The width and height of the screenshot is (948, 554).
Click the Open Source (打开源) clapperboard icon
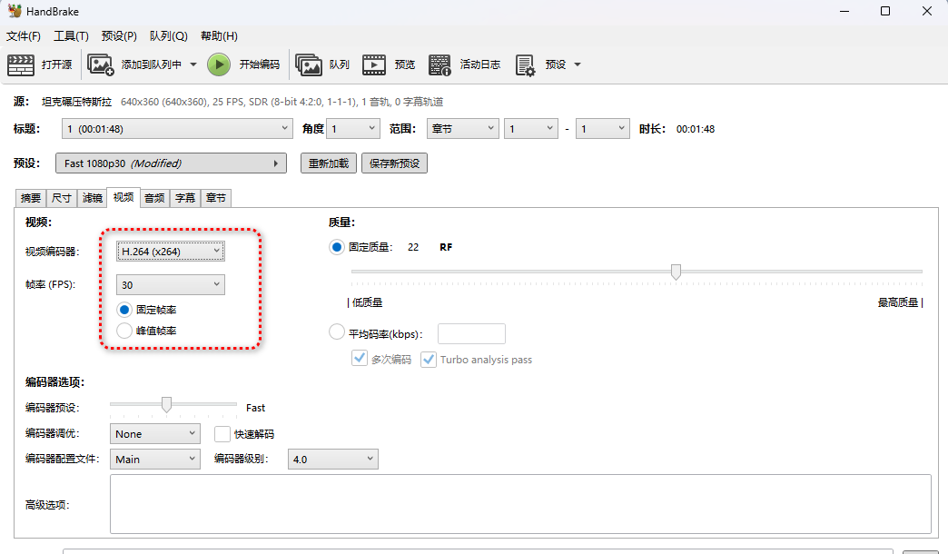[x=21, y=64]
